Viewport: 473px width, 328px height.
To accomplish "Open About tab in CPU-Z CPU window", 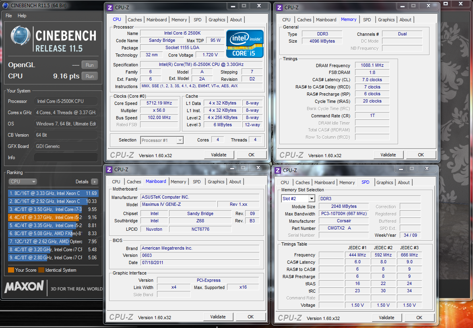I will click(x=236, y=20).
